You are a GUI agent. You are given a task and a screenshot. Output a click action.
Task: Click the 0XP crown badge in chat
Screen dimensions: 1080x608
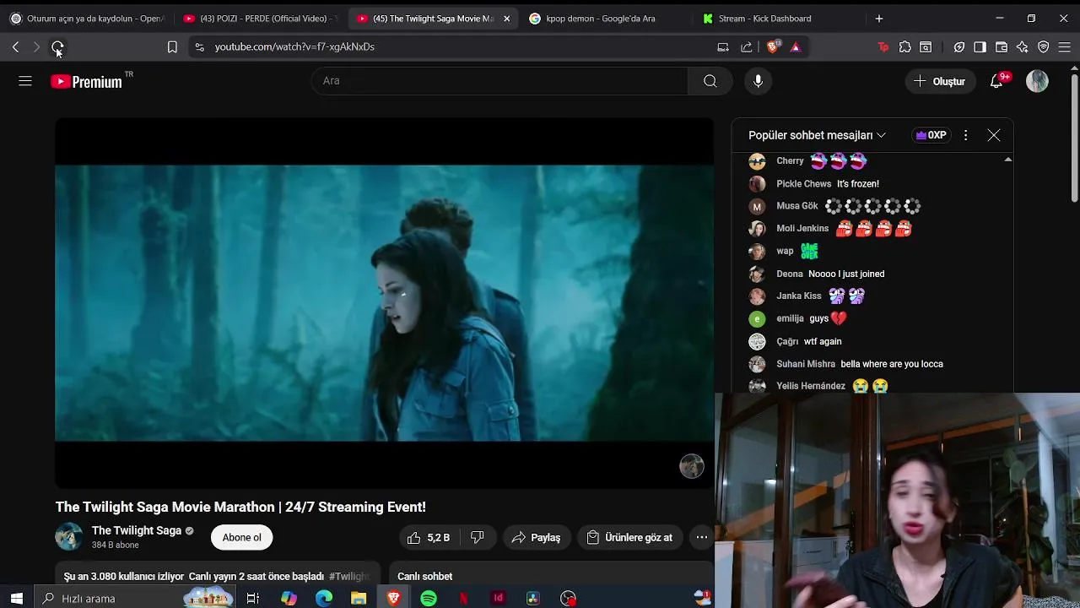[931, 135]
